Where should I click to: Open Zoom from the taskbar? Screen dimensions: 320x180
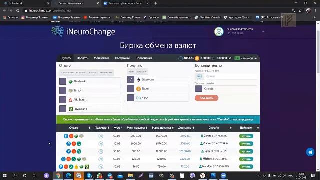click(x=223, y=175)
